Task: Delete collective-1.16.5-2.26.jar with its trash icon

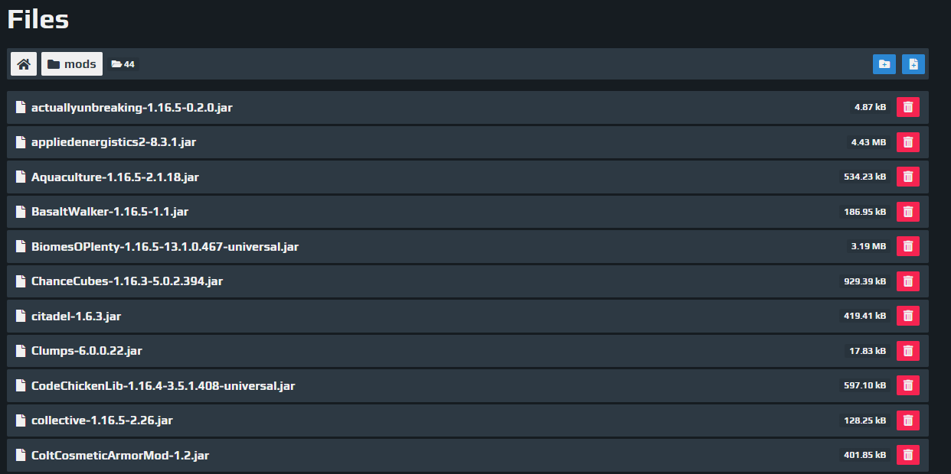Action: pyautogui.click(x=908, y=420)
